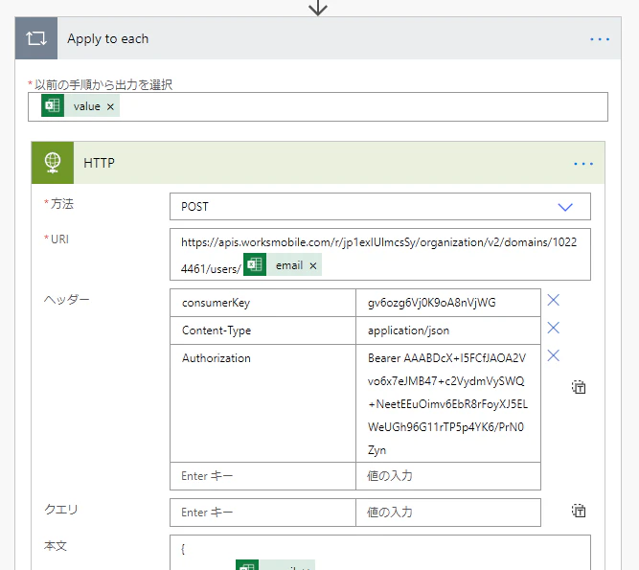Click the Excel icon on email token

(255, 264)
